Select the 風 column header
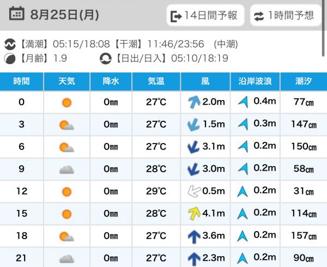327x267 pixels. (205, 82)
